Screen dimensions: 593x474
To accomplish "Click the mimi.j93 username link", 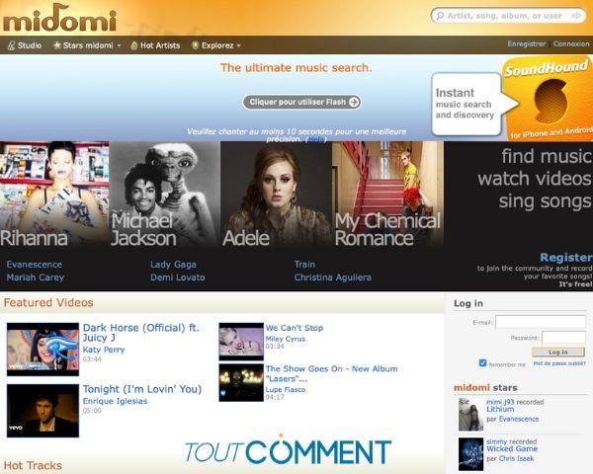I will coord(499,402).
